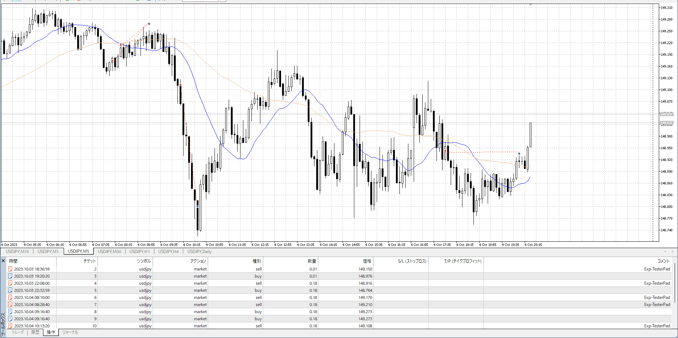Open the ジャーナル (Journal) tab
The height and width of the screenshot is (338, 678).
[x=70, y=332]
